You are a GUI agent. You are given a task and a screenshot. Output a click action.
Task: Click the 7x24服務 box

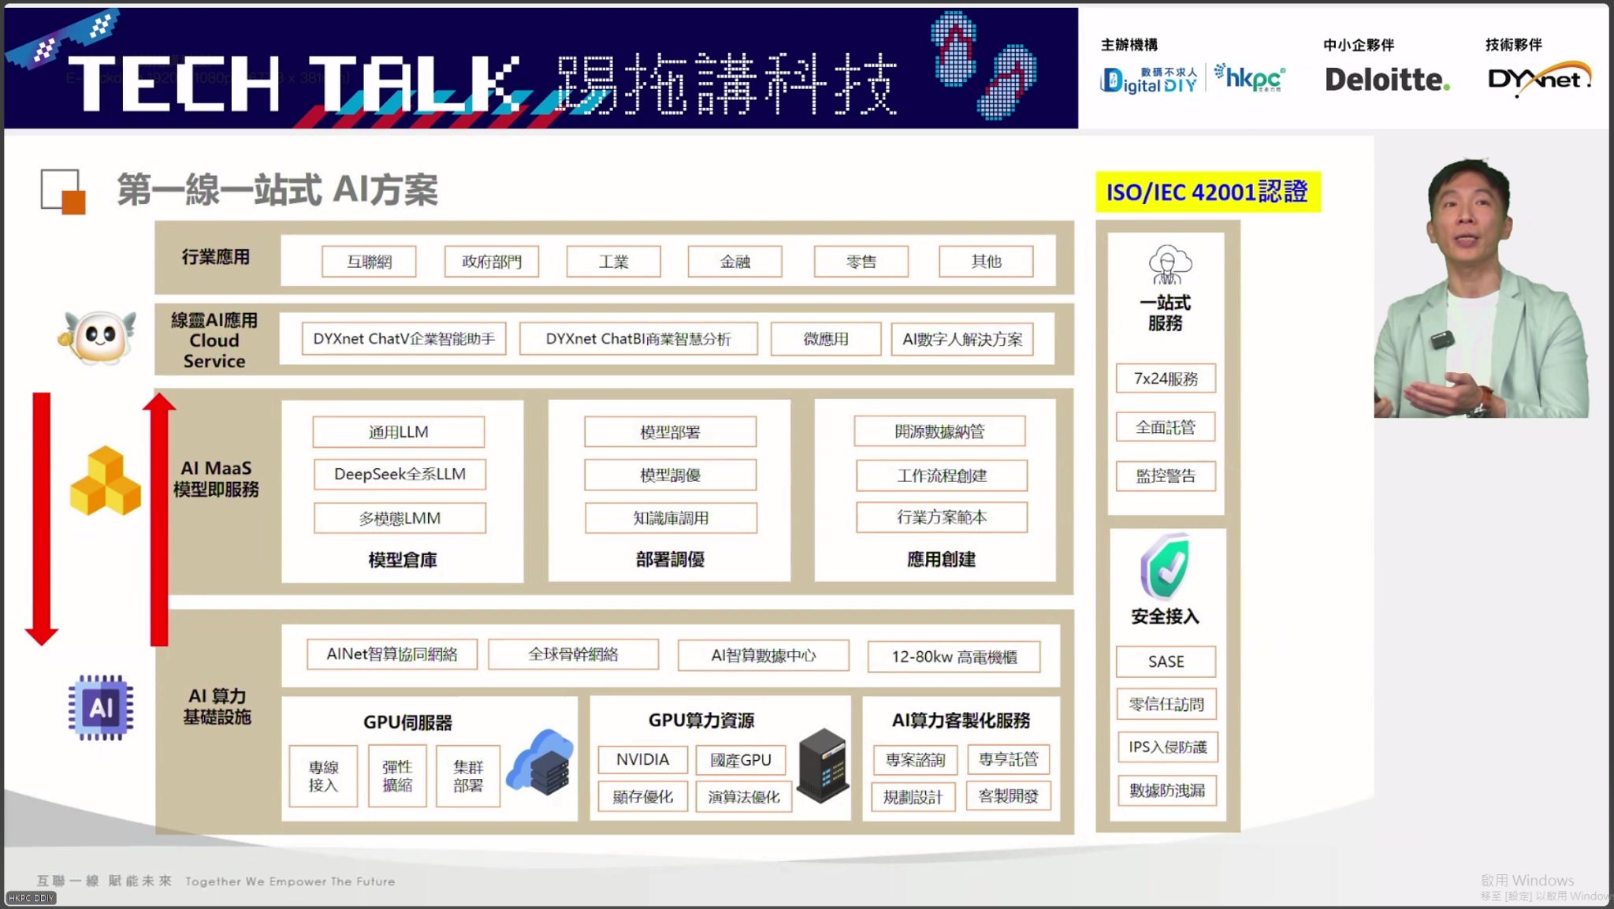1166,378
